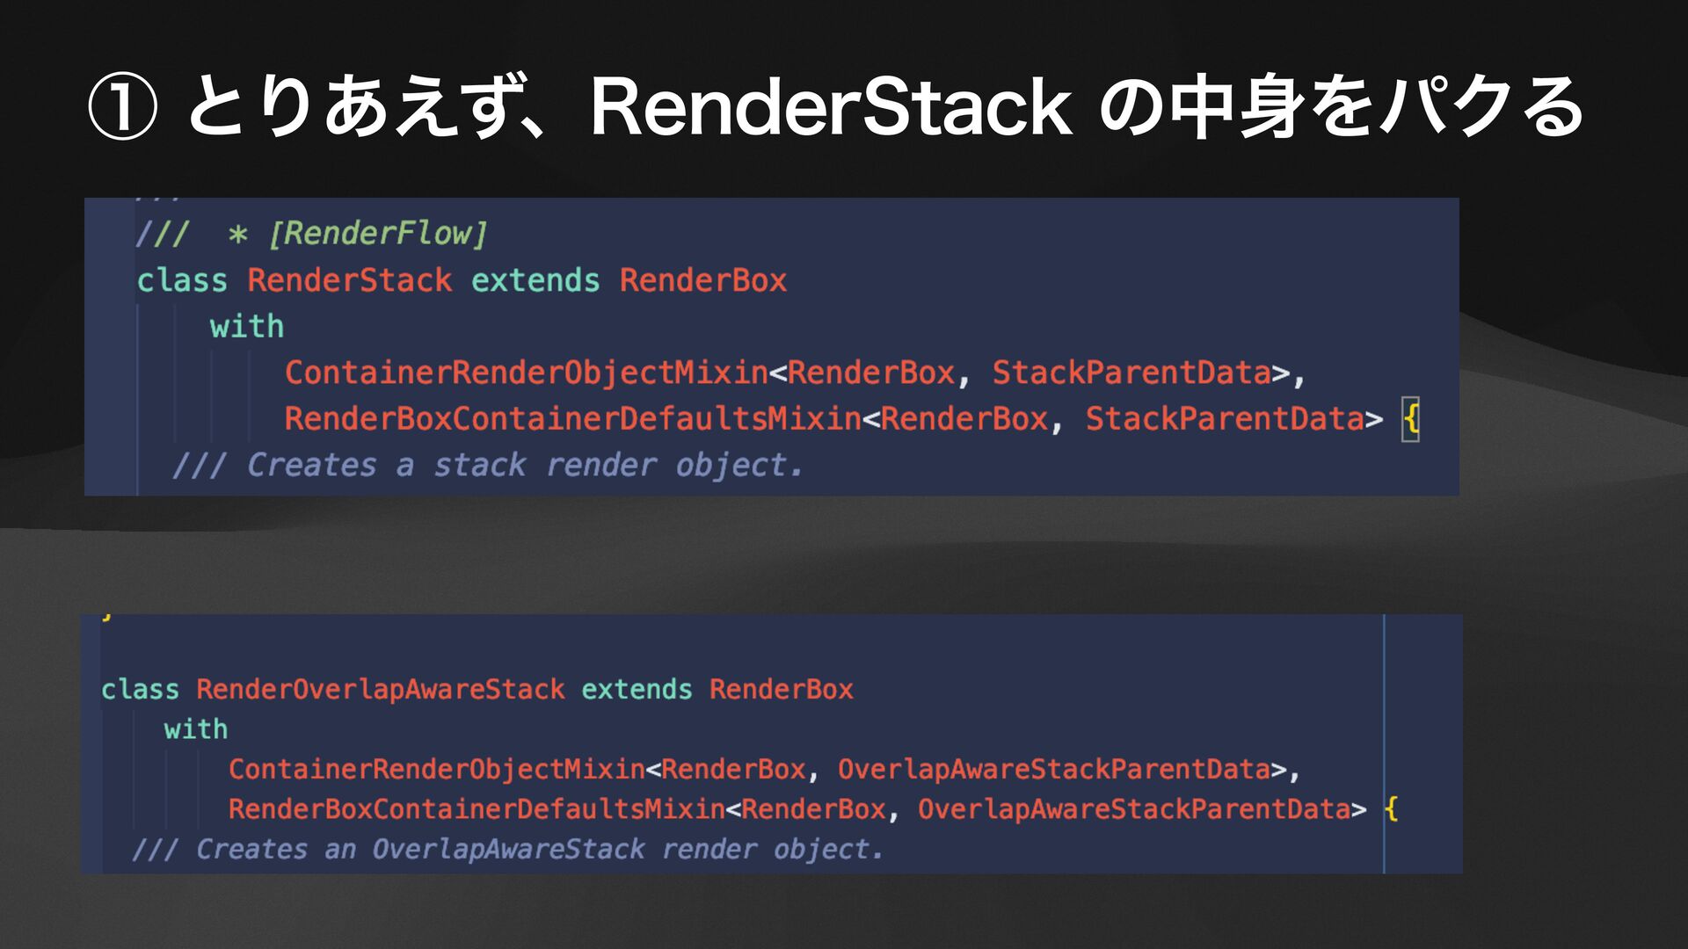Click StackParentData in the ContainerRenderObjectMixin top line
1688x949 pixels.
pyautogui.click(x=1131, y=373)
